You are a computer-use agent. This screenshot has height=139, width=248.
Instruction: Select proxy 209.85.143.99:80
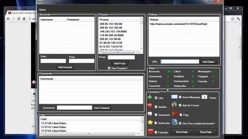[x=110, y=39]
